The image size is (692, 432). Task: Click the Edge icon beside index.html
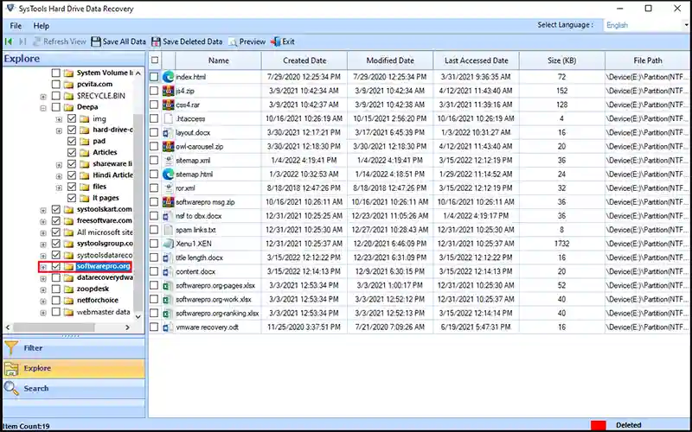[x=168, y=77]
